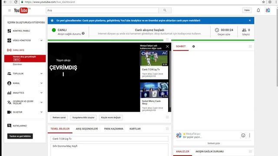Switch to Temel Bilgiler tab
The width and height of the screenshot is (278, 156).
click(60, 129)
